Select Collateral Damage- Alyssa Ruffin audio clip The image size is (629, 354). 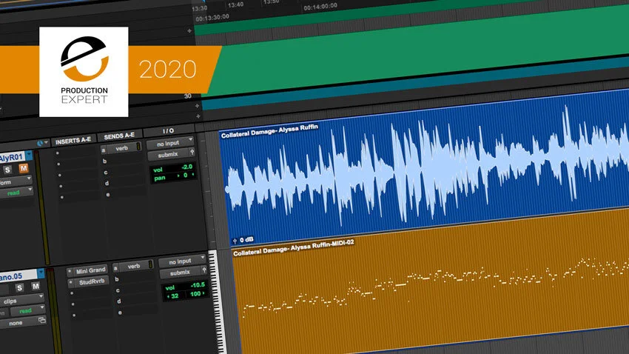pos(423,169)
